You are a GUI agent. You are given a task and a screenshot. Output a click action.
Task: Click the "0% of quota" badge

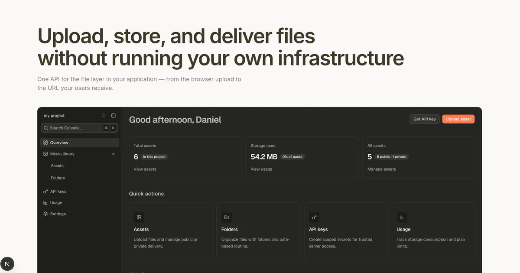[x=292, y=157]
